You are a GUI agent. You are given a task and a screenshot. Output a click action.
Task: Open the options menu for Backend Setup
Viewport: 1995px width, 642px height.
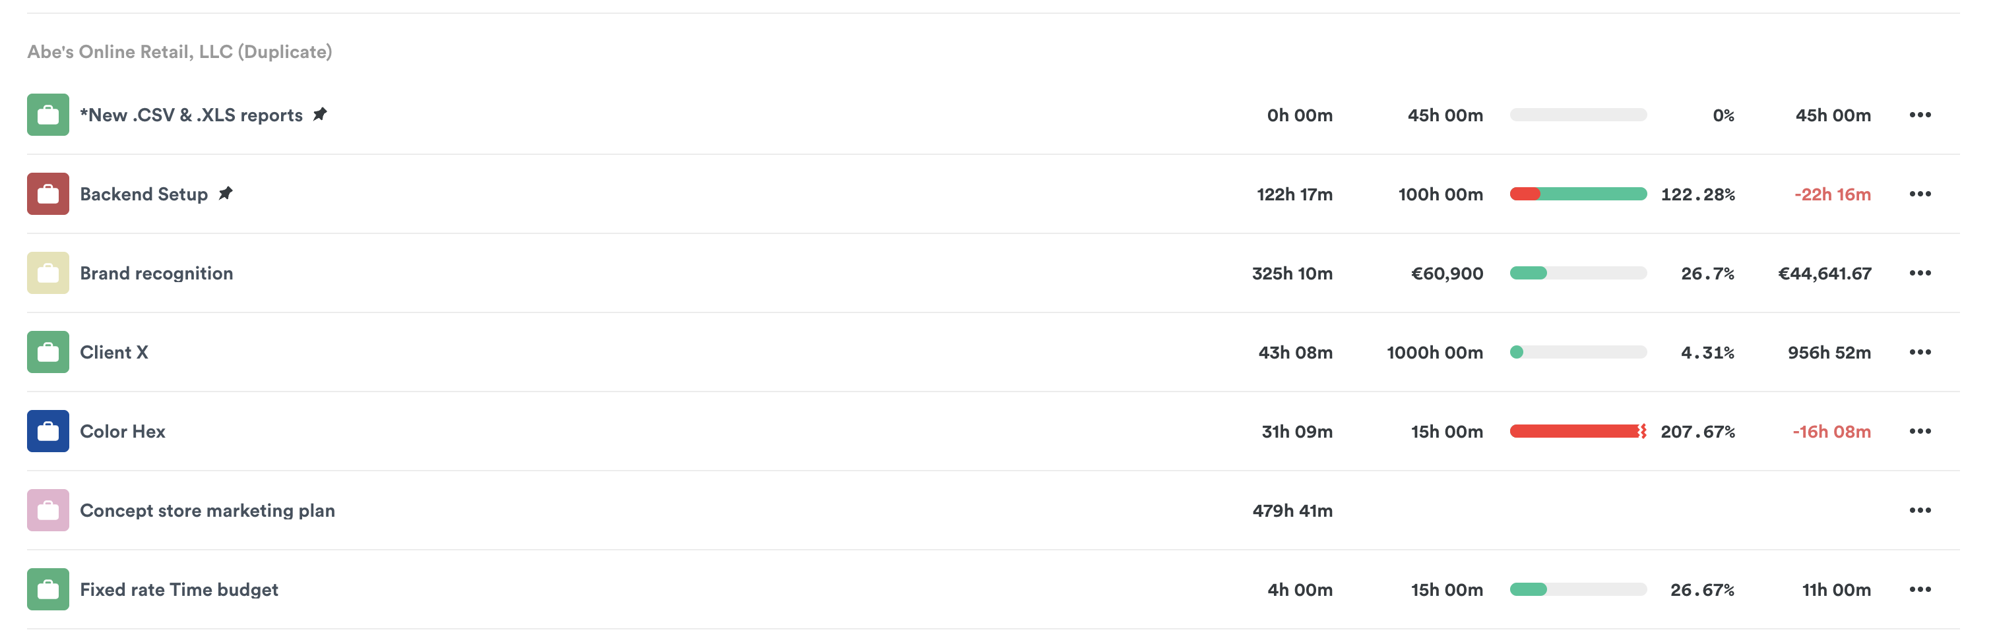pyautogui.click(x=1921, y=194)
